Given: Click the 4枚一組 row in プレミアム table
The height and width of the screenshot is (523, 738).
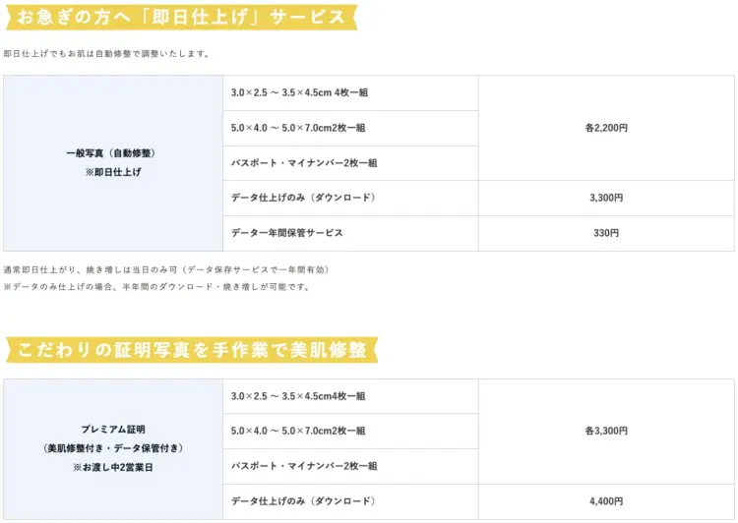Looking at the screenshot, I should [298, 396].
